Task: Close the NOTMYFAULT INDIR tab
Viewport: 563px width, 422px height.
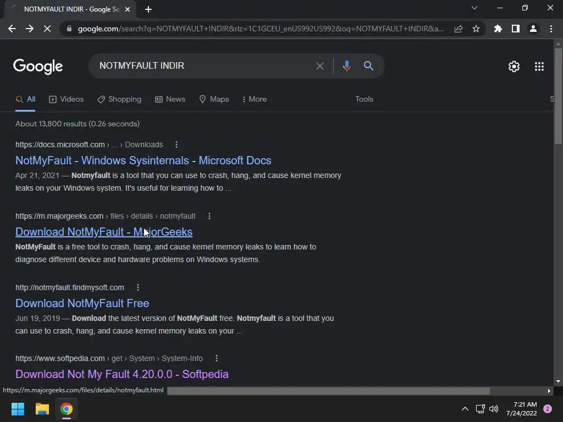Action: coord(128,9)
